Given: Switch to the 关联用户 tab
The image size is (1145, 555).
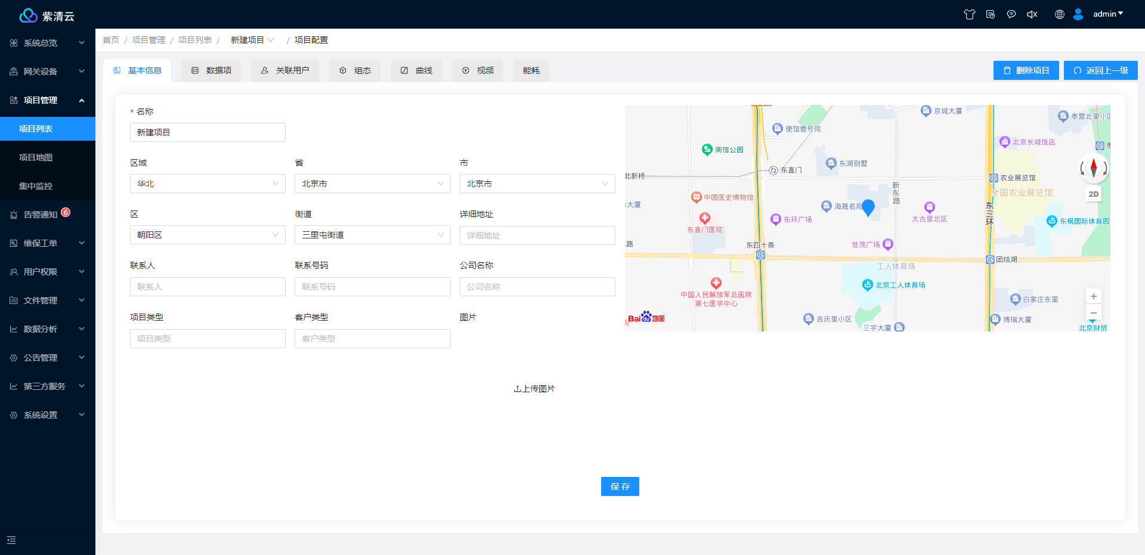Looking at the screenshot, I should (x=285, y=70).
